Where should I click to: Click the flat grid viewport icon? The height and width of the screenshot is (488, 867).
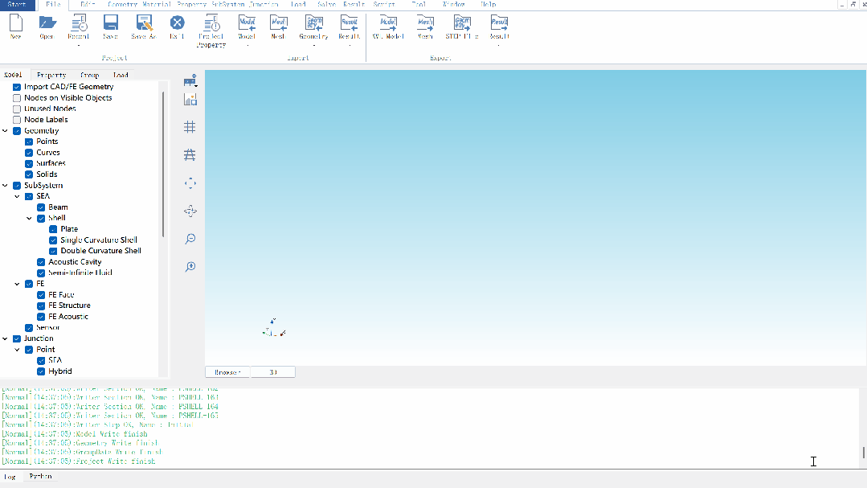(x=190, y=127)
